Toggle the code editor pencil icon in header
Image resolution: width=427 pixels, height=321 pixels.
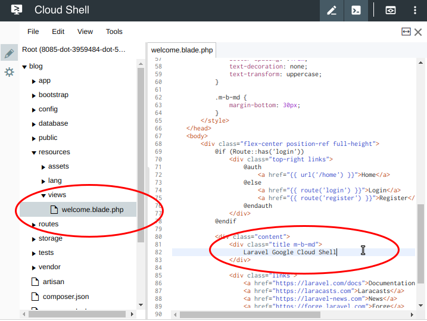pyautogui.click(x=332, y=10)
